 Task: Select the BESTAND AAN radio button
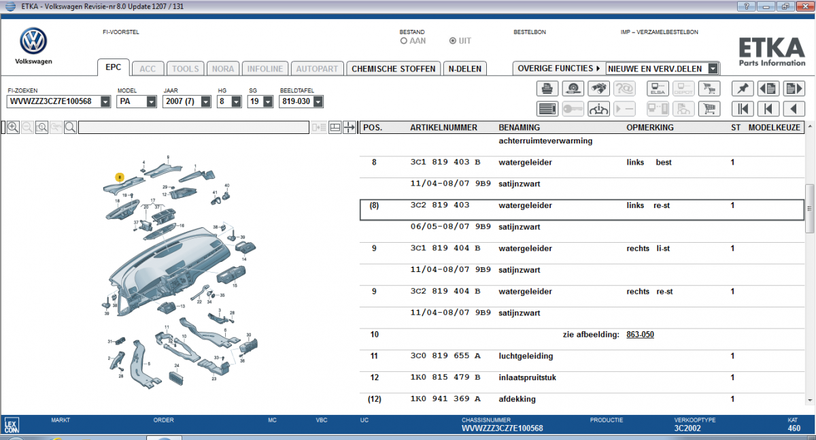coord(404,41)
